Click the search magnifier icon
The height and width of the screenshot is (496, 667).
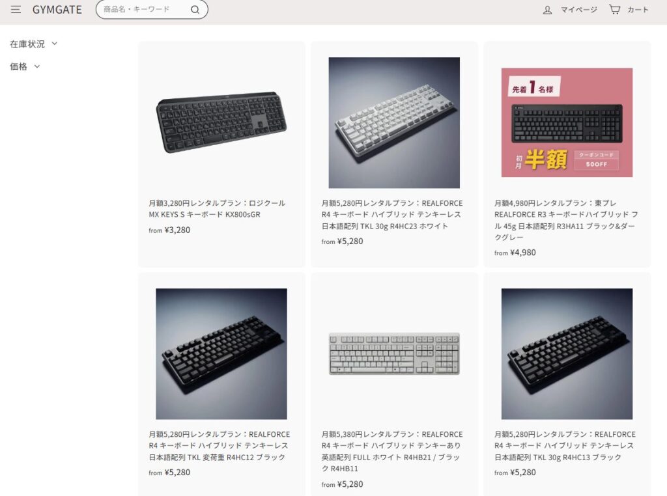[x=195, y=10]
